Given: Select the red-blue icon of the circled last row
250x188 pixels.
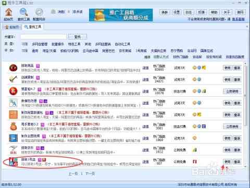Looking at the screenshot, I should coord(13,161).
